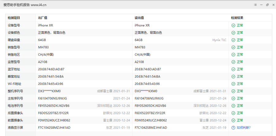
Task: Select the 设备颜色 row label
Action: 14,33
